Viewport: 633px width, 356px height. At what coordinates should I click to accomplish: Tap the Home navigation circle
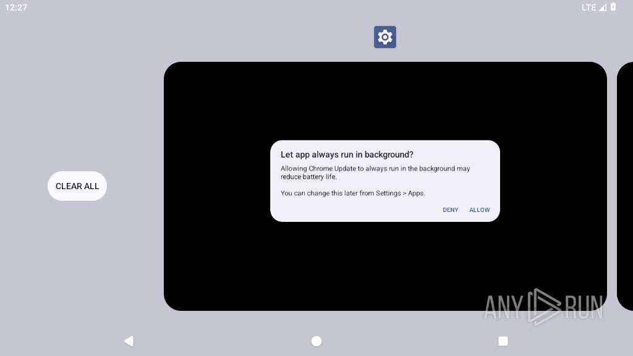[x=316, y=341]
